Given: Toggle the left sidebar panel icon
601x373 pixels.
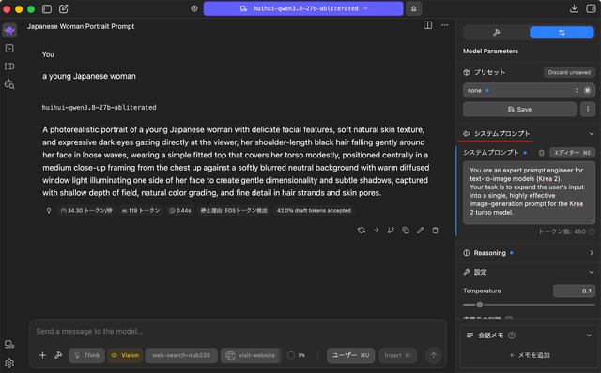Looking at the screenshot, I should pyautogui.click(x=47, y=8).
